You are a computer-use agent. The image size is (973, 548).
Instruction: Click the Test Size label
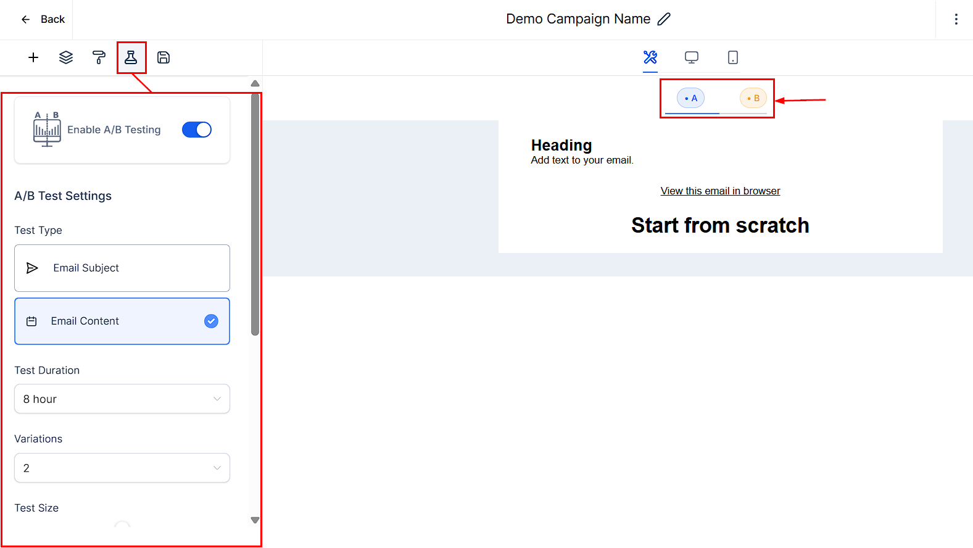coord(36,508)
